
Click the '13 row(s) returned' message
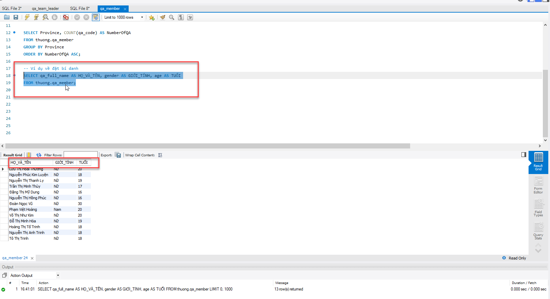coord(289,289)
